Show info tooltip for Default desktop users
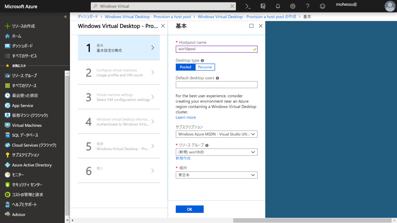Screen dimensions: 397x223 pyautogui.click(x=217, y=78)
